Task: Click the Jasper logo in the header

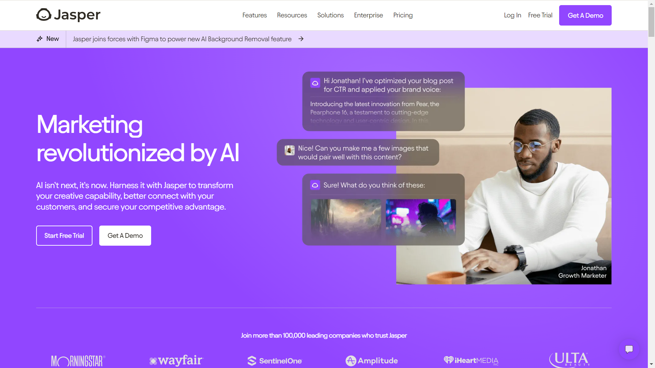Action: (68, 15)
